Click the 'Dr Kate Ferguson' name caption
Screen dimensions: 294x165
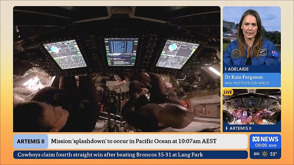(244, 77)
